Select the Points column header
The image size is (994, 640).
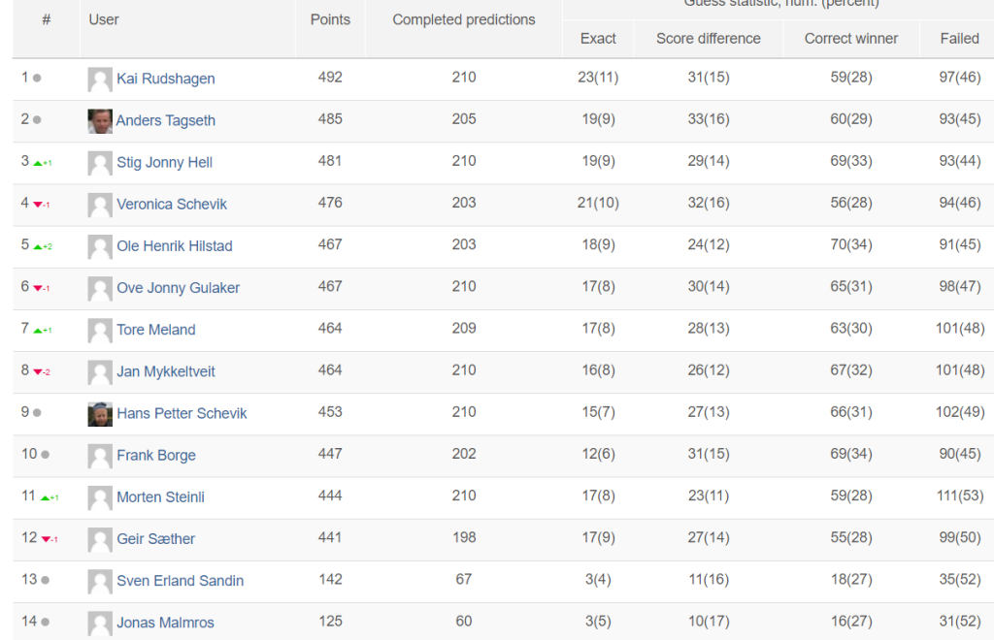[x=330, y=19]
